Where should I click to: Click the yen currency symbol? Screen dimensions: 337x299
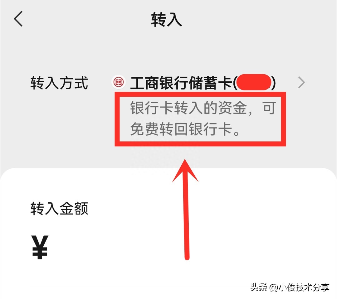tap(40, 247)
